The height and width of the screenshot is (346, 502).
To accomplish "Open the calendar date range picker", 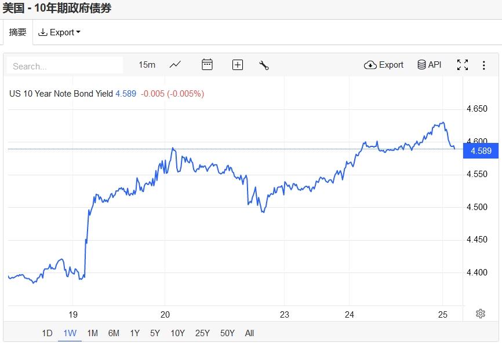I will 207,65.
